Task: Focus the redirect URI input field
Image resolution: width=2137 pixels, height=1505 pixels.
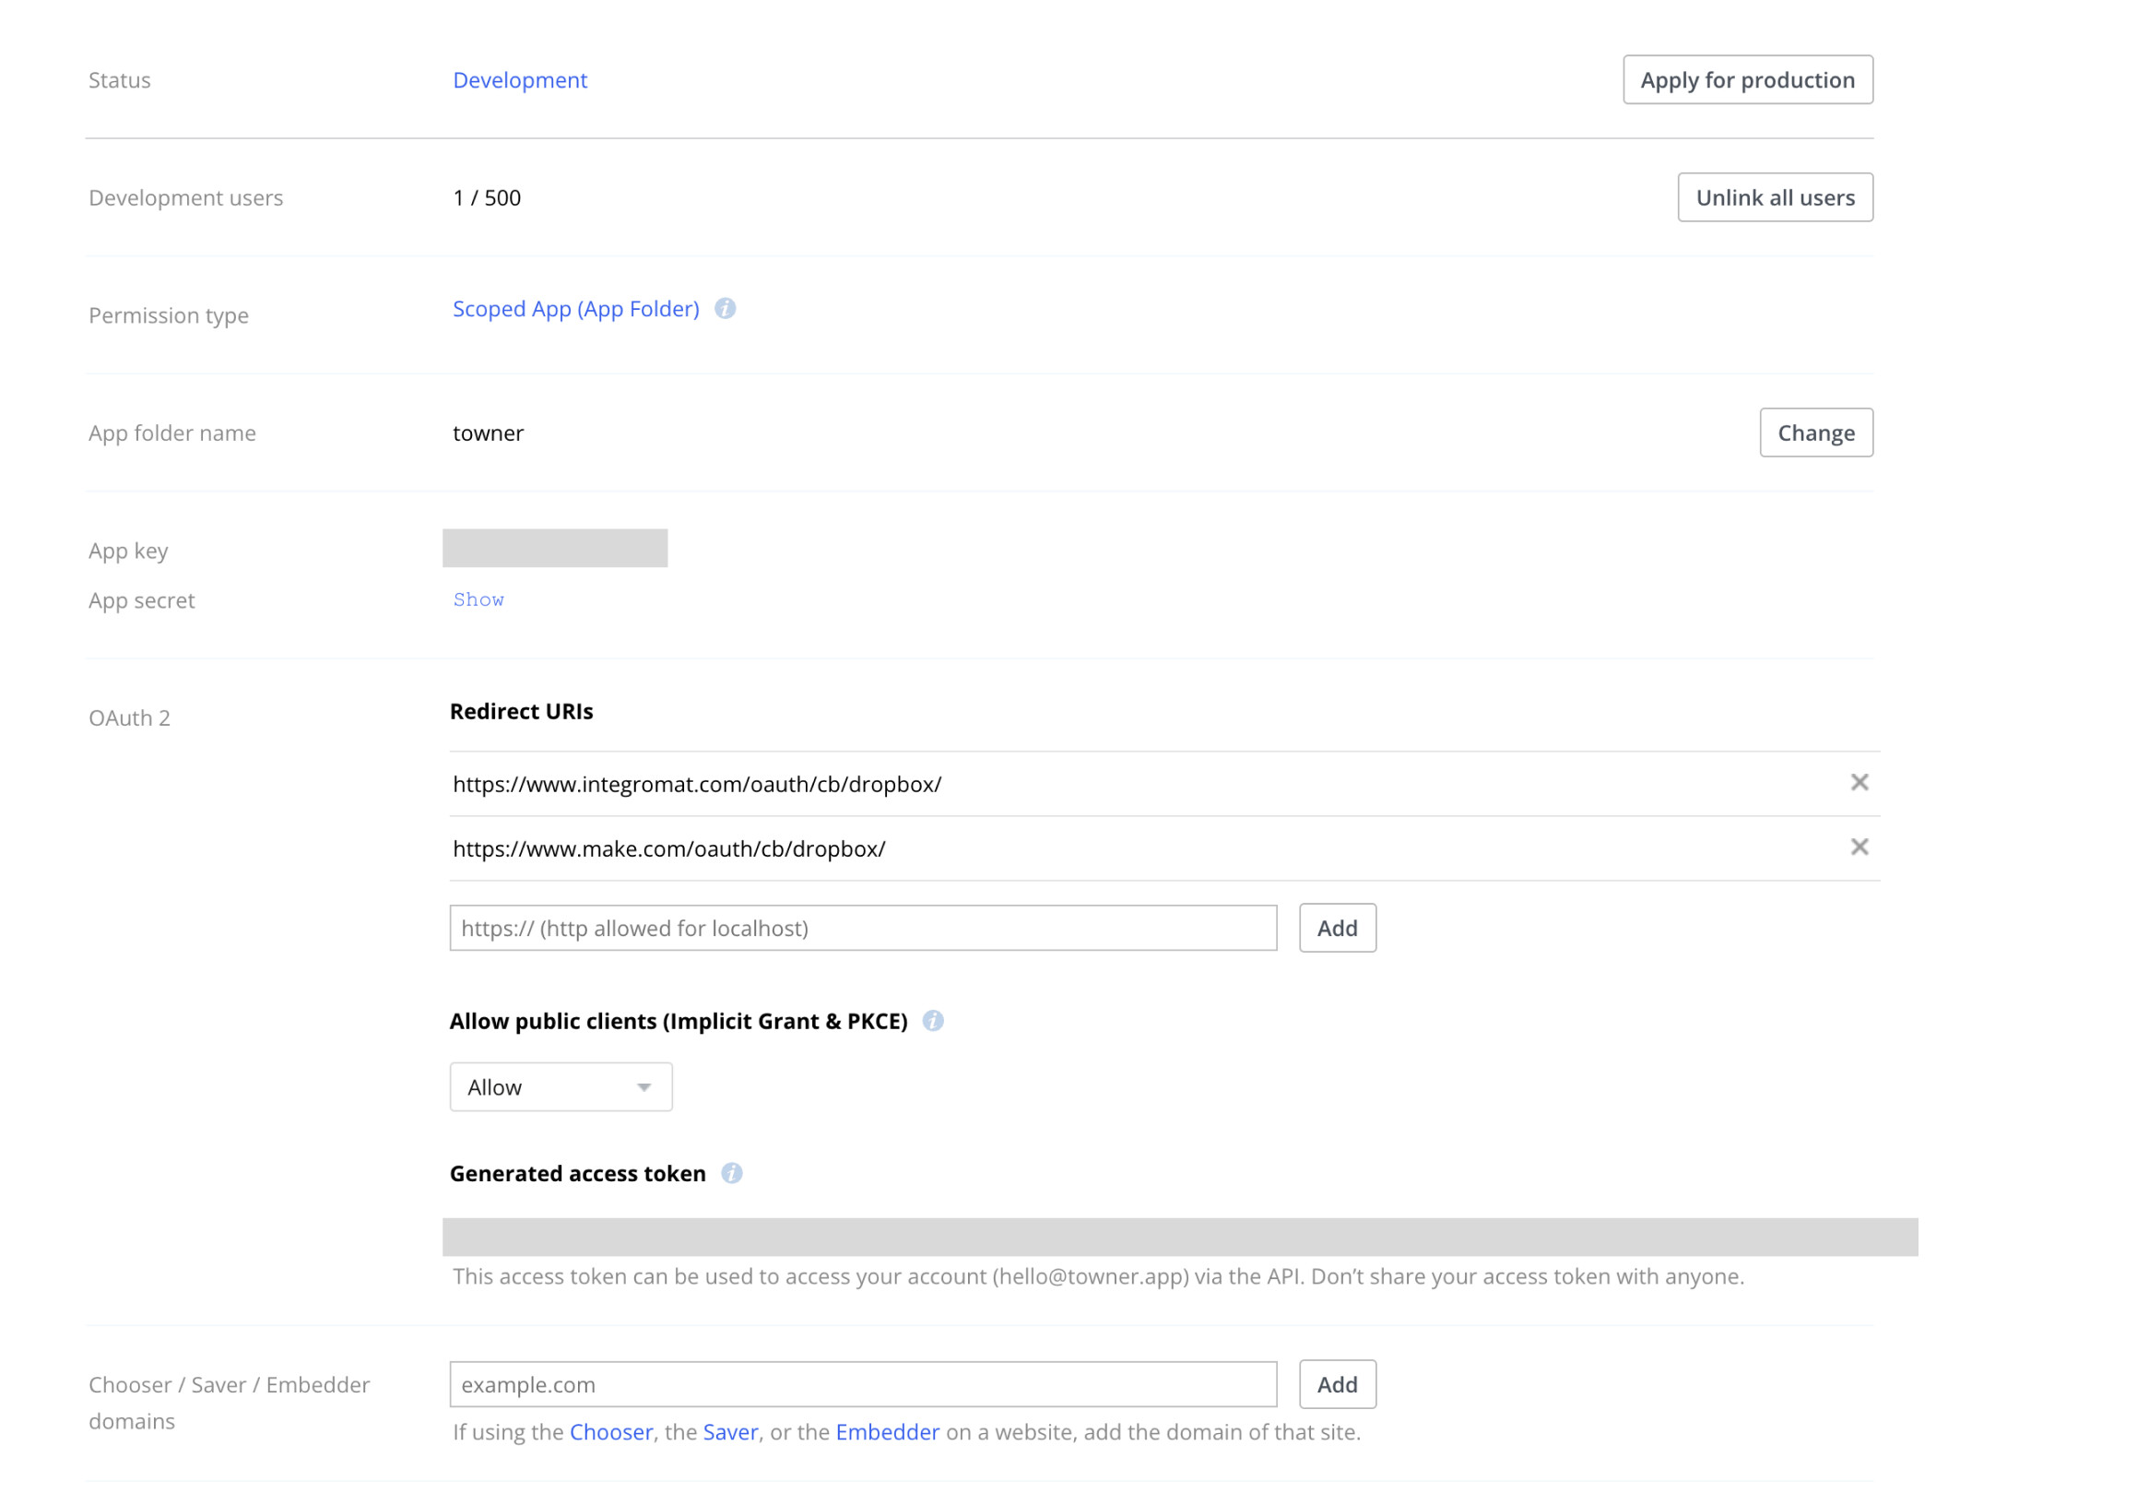Action: [x=862, y=928]
